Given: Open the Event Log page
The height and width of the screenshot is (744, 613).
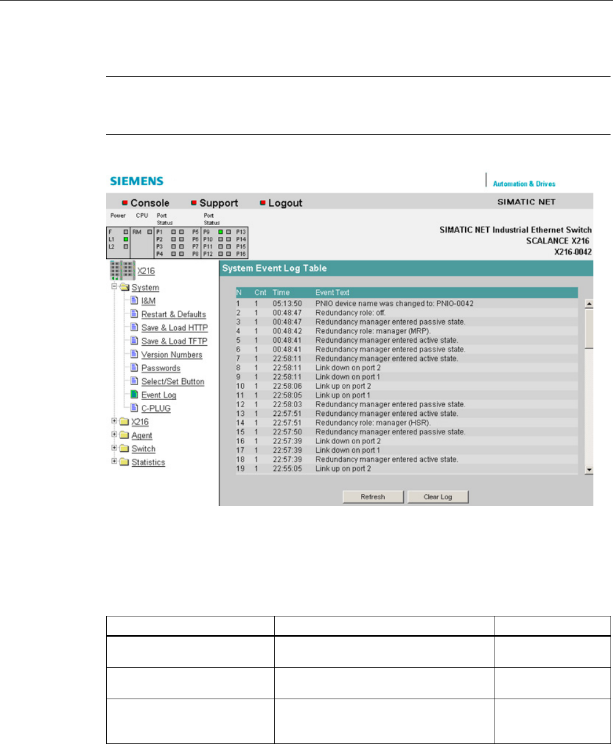Looking at the screenshot, I should tap(159, 396).
